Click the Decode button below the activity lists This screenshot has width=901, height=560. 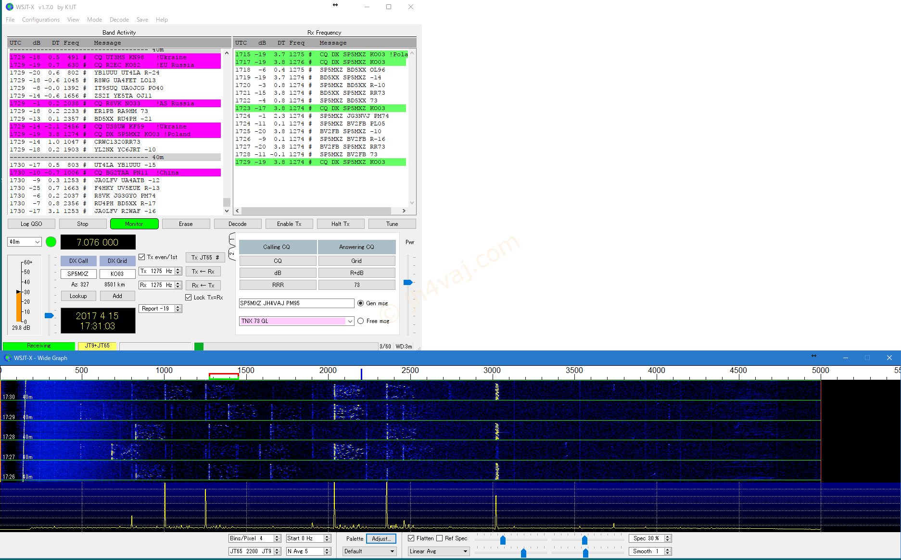click(x=238, y=224)
